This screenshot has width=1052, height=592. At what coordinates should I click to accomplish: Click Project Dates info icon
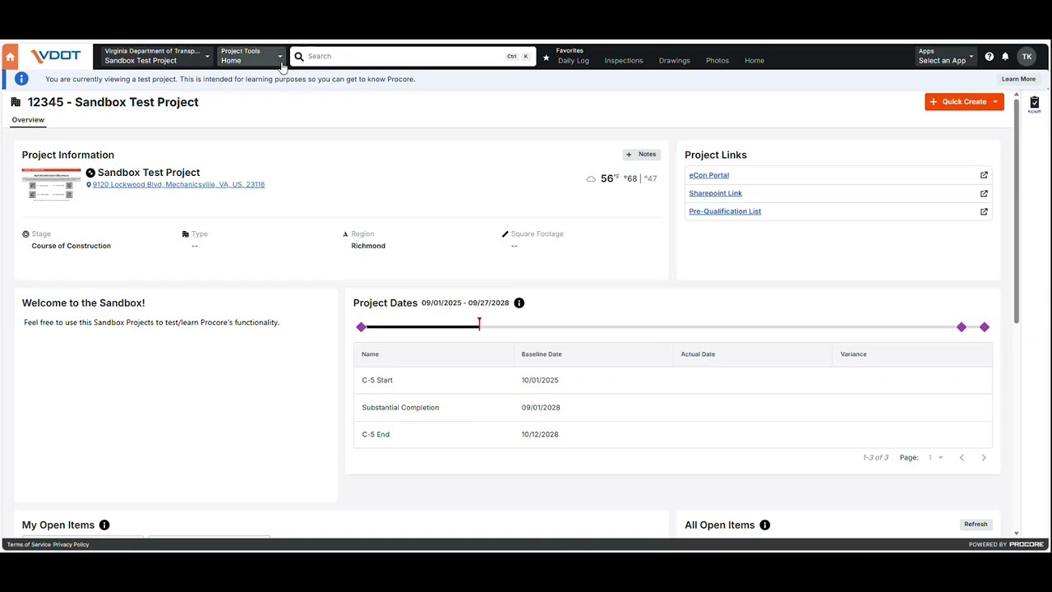coord(519,303)
